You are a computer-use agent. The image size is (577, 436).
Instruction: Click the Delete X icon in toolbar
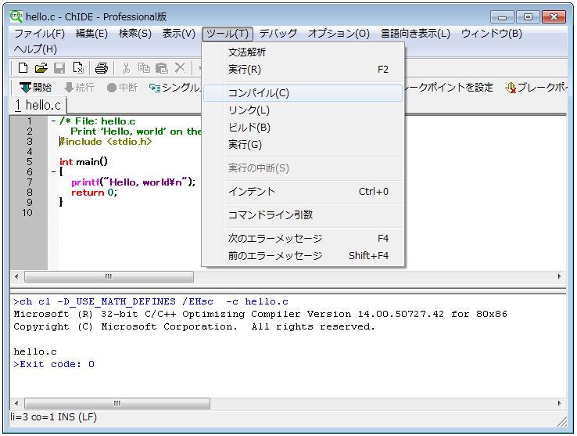(x=180, y=68)
